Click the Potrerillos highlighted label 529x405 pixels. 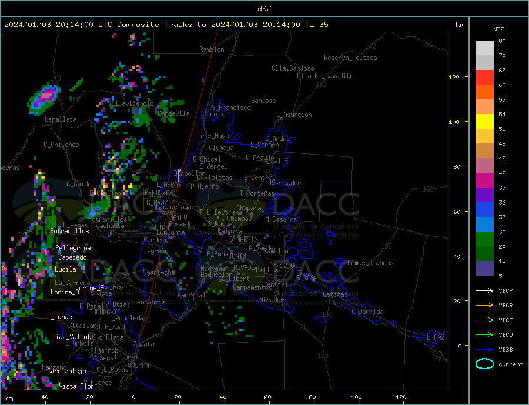click(x=69, y=231)
